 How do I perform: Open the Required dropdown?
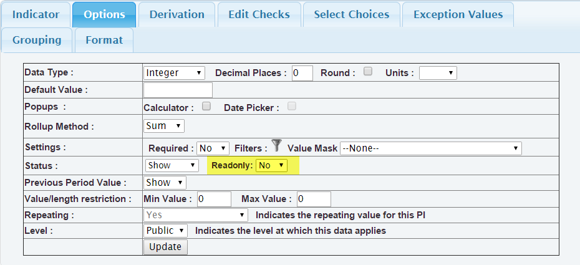coord(213,148)
